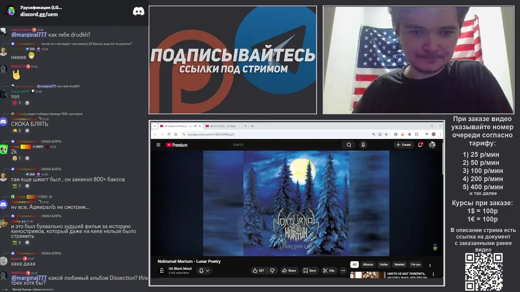Viewport: 520px width, 292px height.
Task: Select the All chip
Action: pyautogui.click(x=354, y=264)
